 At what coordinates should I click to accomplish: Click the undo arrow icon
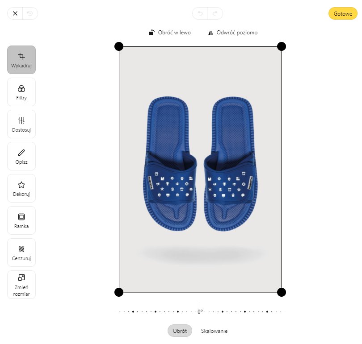[x=200, y=13]
